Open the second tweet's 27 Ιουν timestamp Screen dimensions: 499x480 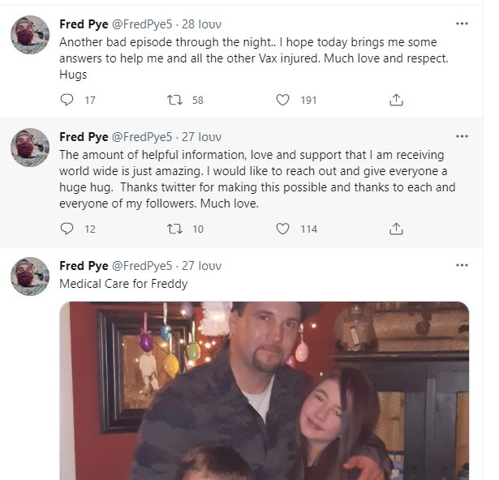pos(201,136)
